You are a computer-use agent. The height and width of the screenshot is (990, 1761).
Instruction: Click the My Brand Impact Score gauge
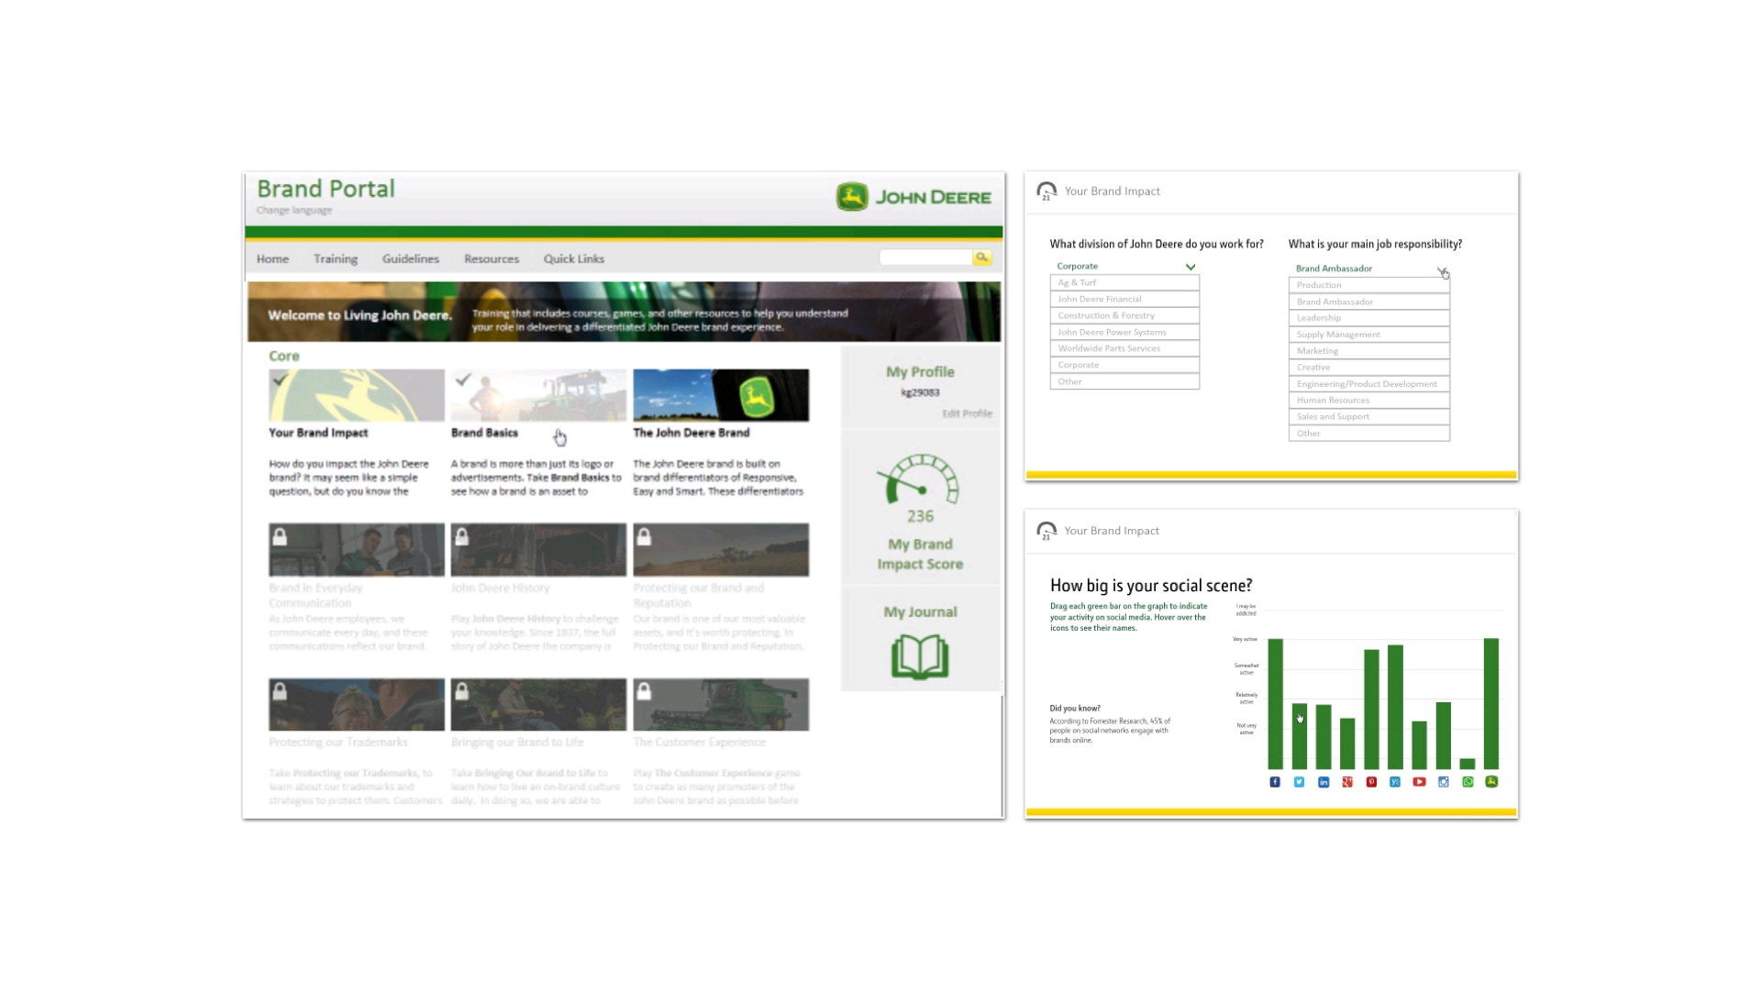point(920,480)
